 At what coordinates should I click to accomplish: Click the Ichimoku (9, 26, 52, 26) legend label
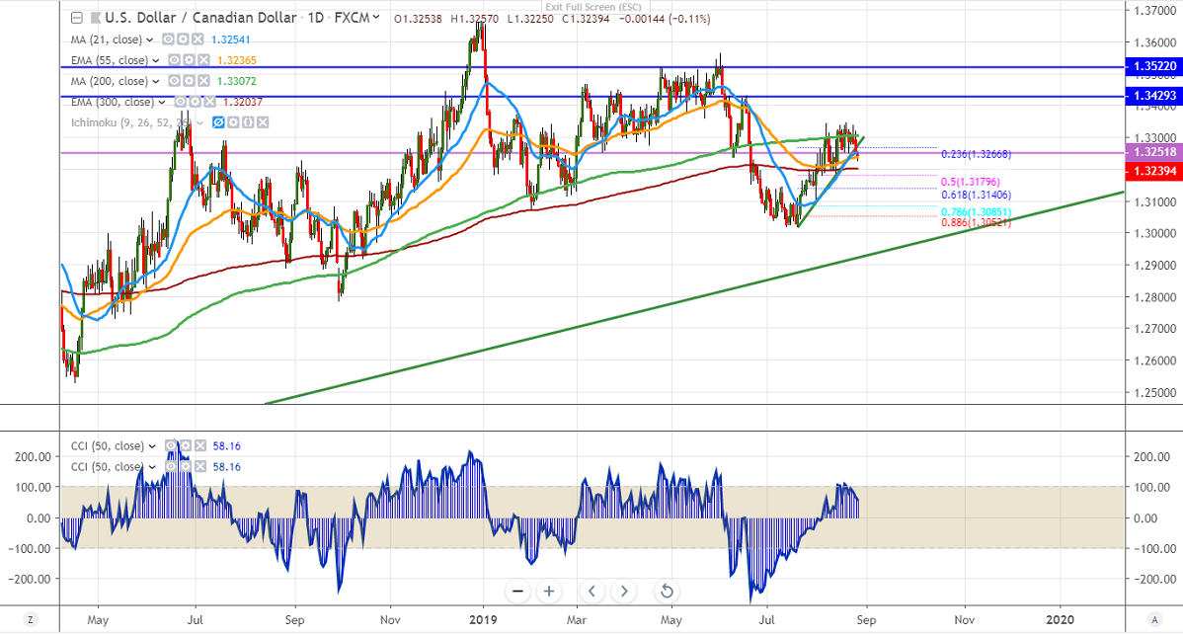(130, 122)
